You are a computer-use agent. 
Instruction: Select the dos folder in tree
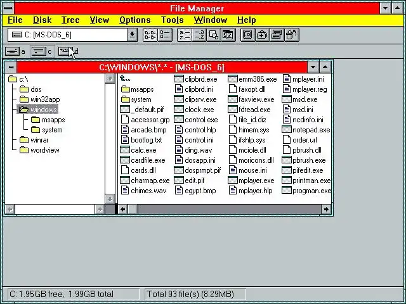[30, 89]
